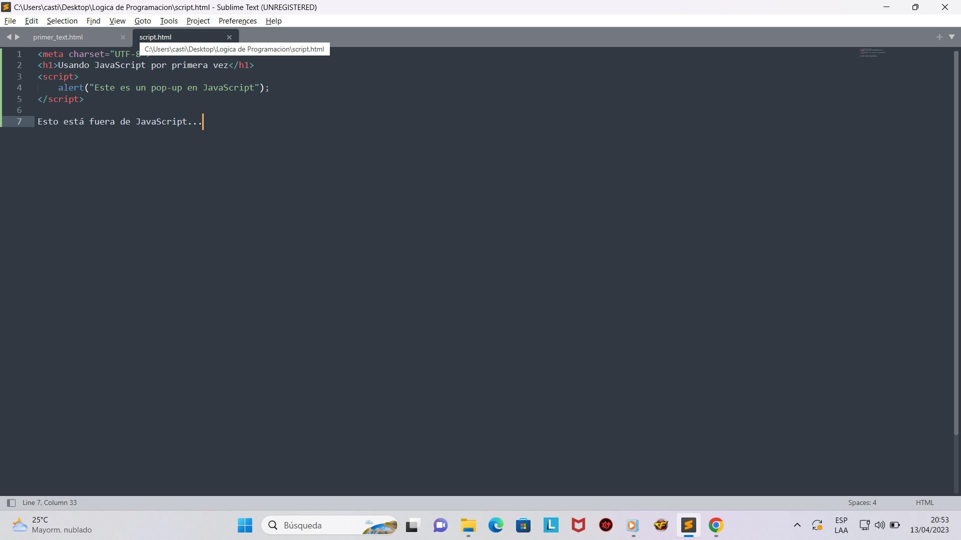
Task: Open the orange winged app in taskbar
Action: tap(661, 525)
